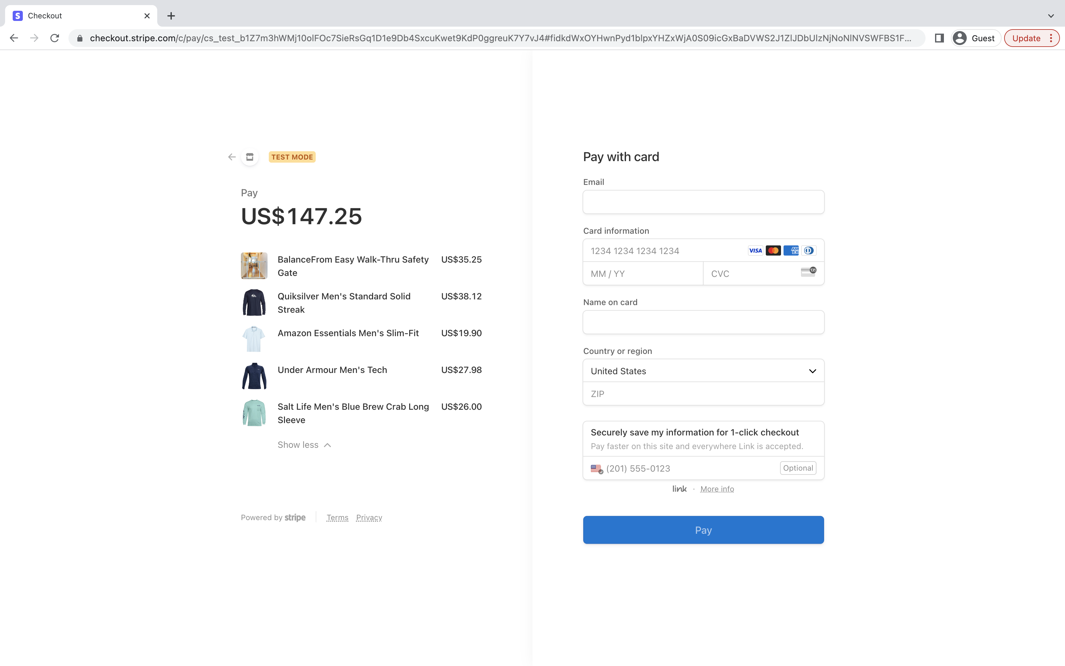1065x666 pixels.
Task: Click the American Express icon
Action: click(791, 251)
